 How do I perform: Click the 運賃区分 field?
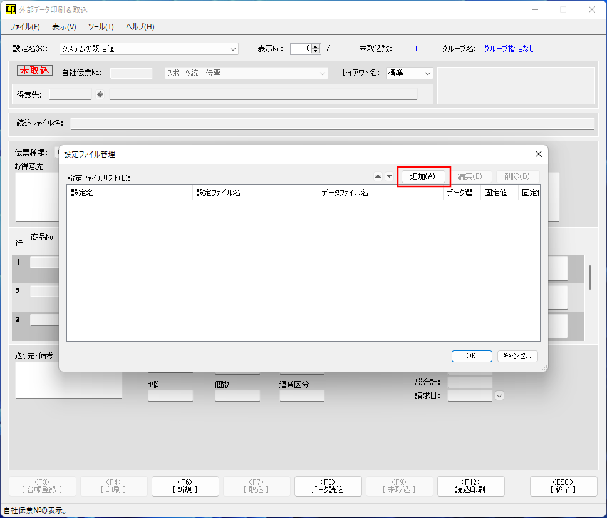point(302,395)
